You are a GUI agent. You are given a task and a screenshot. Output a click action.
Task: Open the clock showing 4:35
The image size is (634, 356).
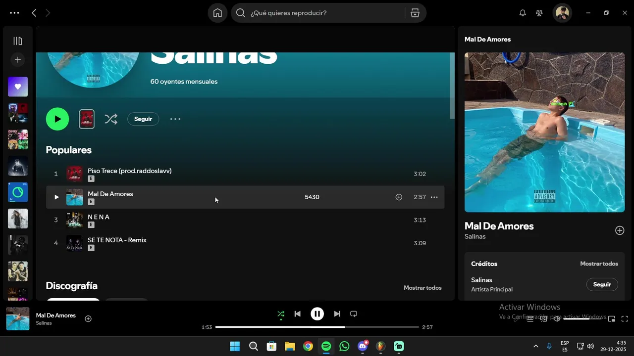613,347
